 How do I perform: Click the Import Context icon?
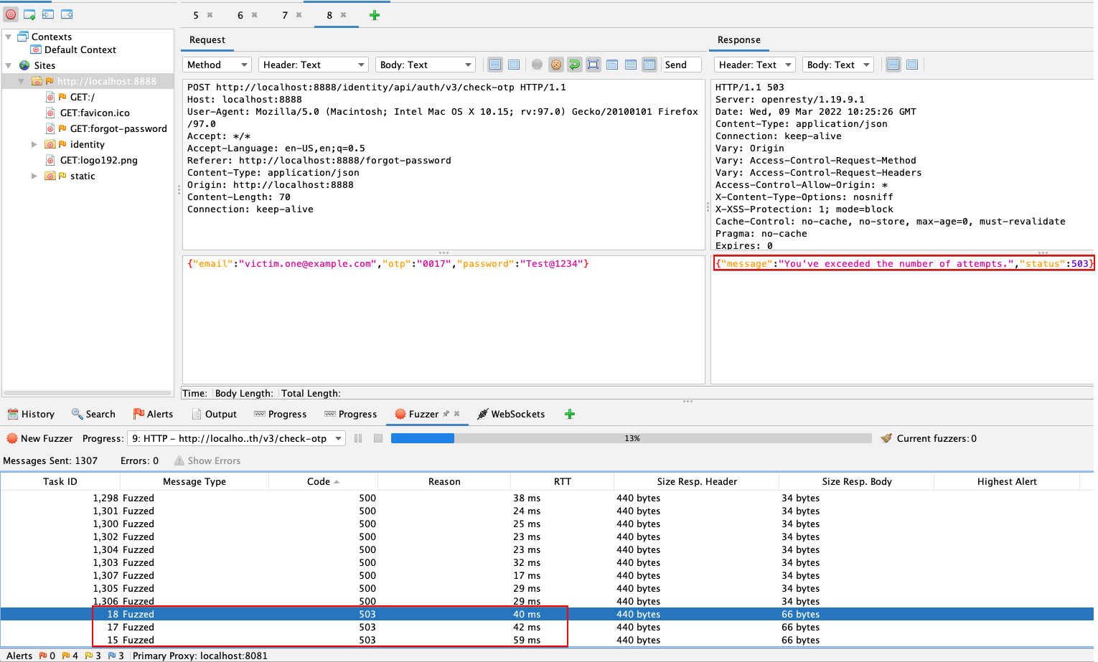48,14
